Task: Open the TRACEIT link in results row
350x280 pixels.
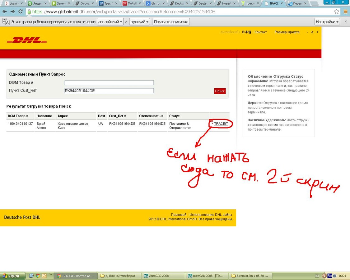Action: click(x=221, y=124)
